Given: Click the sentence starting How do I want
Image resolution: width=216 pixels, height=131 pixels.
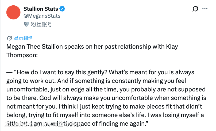Looking at the screenshot, I should click(62, 72).
